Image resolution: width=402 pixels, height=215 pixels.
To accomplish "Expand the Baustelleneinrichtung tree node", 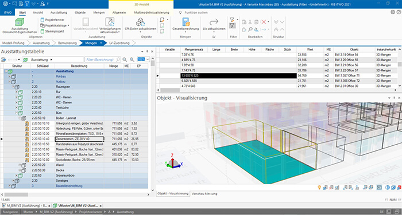I will [x=10, y=186].
